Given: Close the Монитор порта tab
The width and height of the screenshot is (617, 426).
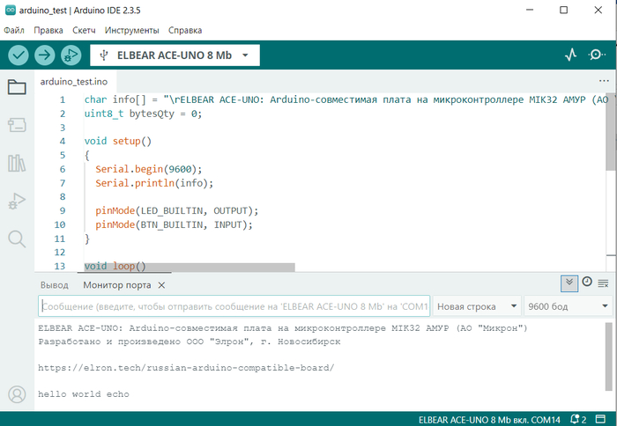Looking at the screenshot, I should pyautogui.click(x=161, y=285).
